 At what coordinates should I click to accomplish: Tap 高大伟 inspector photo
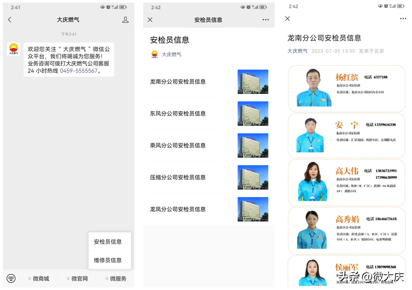(x=313, y=181)
